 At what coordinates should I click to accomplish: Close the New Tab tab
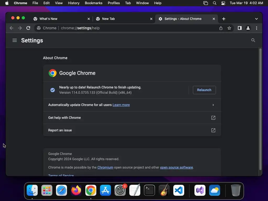151,19
